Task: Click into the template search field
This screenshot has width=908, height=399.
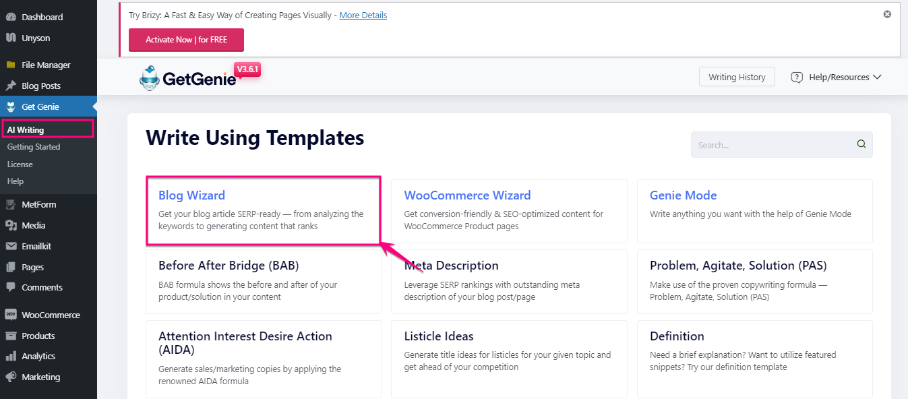Action: click(773, 145)
